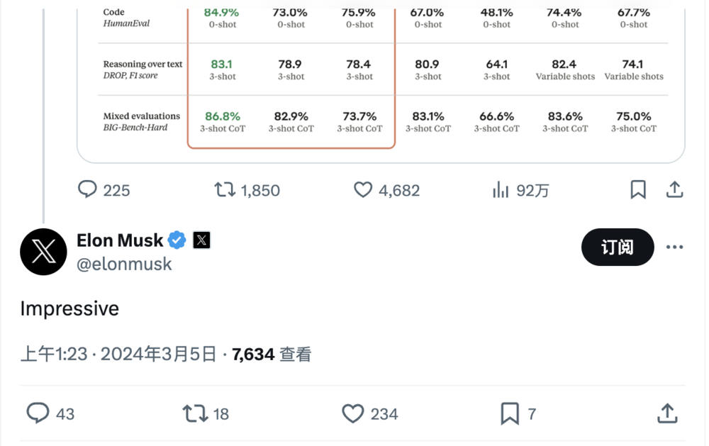Like the tweet showing 4,682 likes

[362, 190]
